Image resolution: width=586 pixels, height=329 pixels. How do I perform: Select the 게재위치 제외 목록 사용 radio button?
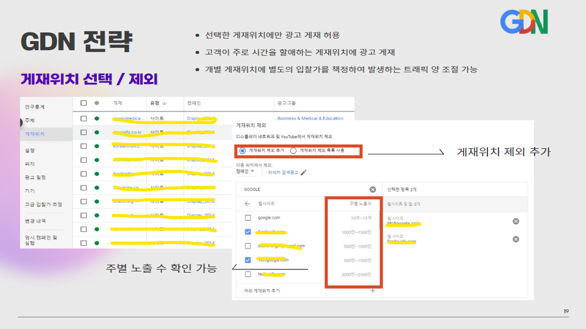[293, 151]
